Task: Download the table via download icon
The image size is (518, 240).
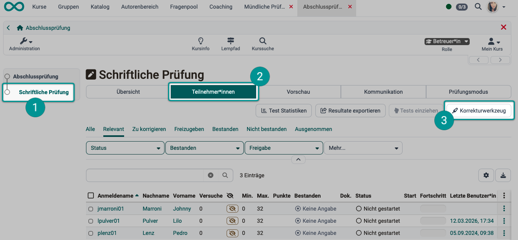Action: (x=503, y=175)
